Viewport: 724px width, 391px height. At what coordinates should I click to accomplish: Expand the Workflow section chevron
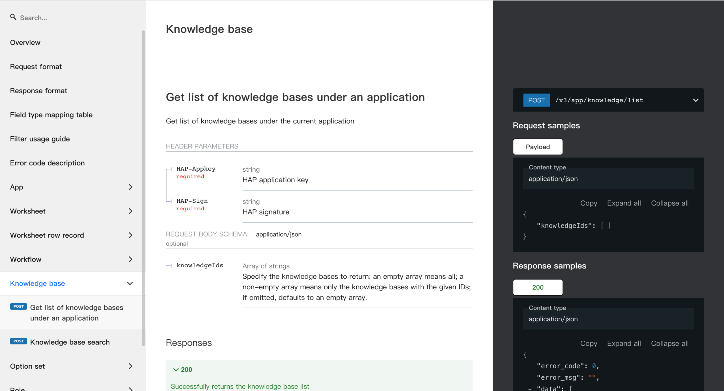[x=130, y=259]
